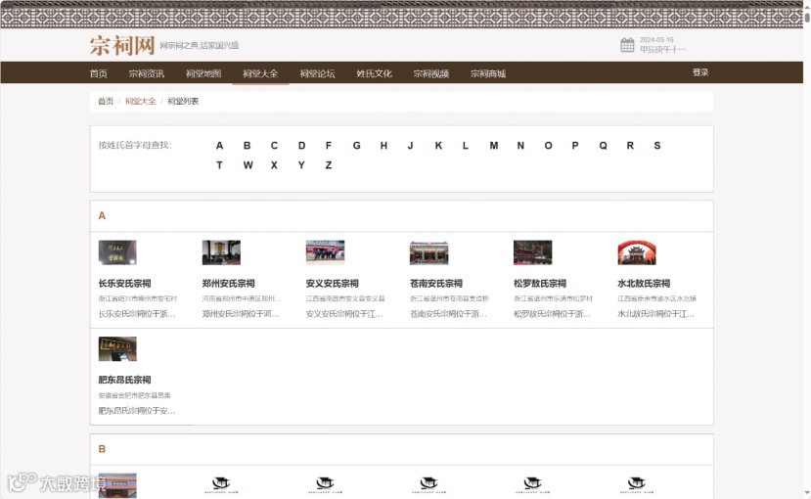The image size is (811, 499).
Task: Click the section A heading
Action: coord(102,215)
